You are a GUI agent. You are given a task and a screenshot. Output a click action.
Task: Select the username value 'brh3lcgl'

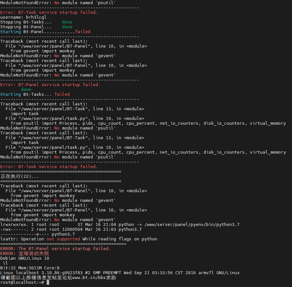click(36, 17)
